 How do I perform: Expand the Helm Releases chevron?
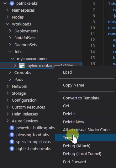[8, 114]
